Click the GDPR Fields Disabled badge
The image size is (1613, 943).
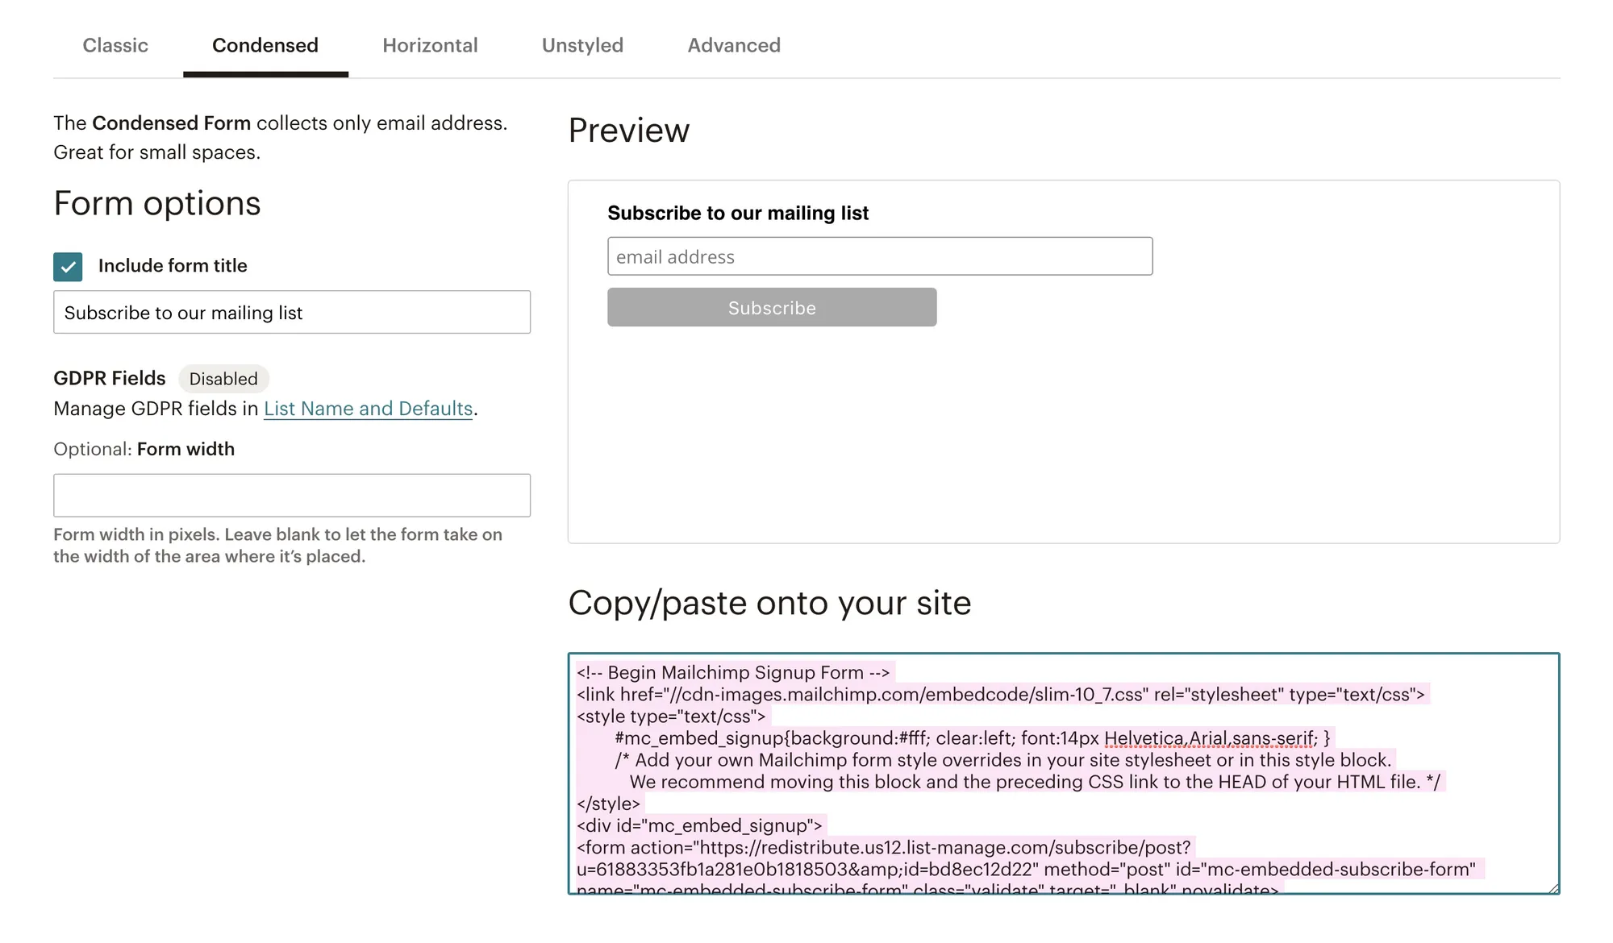(223, 379)
